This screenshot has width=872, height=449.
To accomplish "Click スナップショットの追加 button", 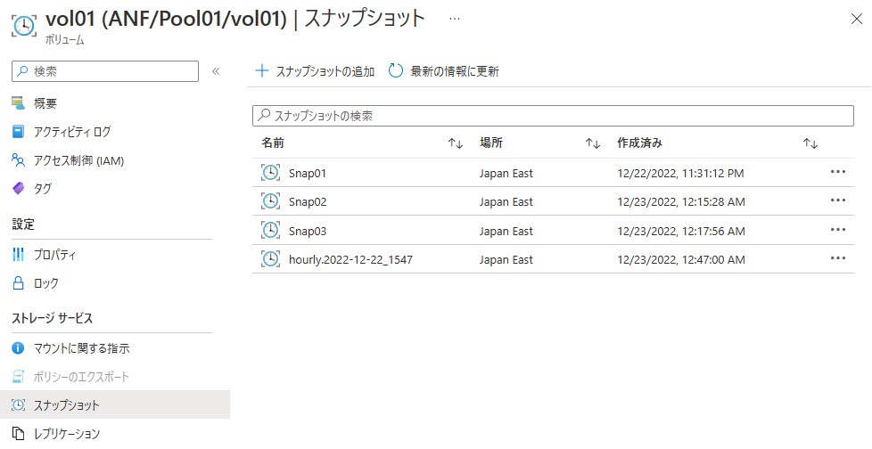I will coord(314,71).
